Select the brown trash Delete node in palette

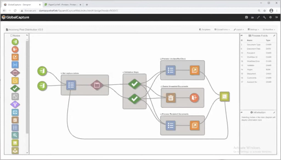[x=15, y=120]
